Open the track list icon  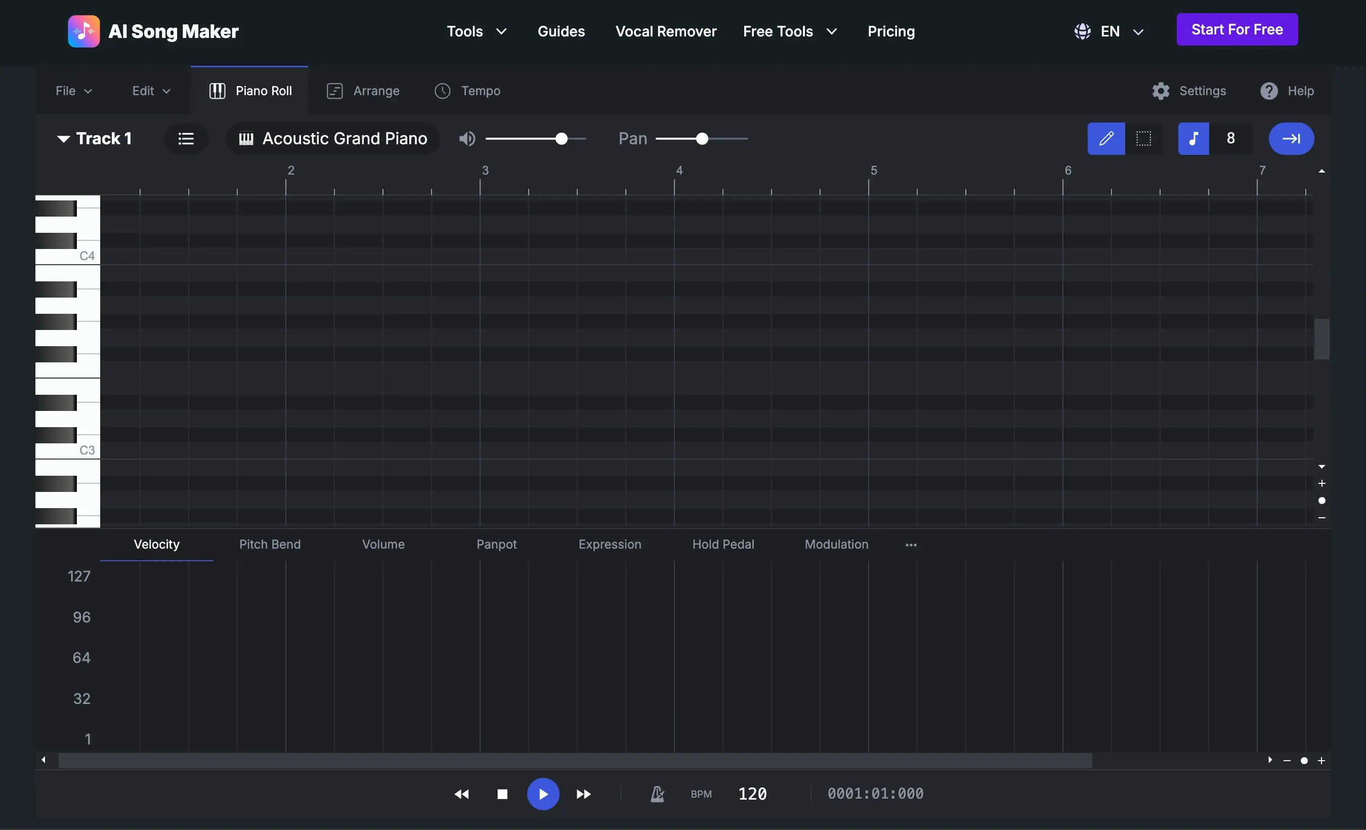(186, 139)
